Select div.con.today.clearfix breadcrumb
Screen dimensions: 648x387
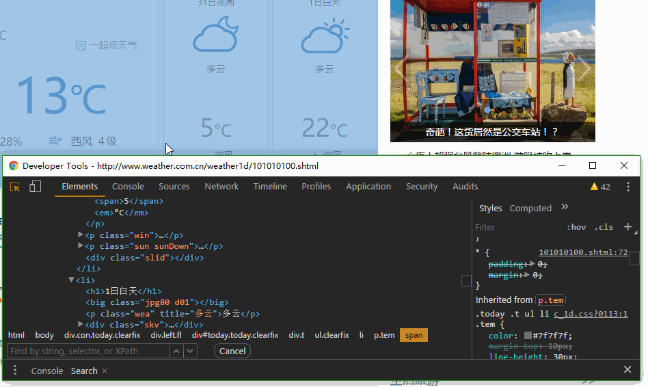coord(102,335)
